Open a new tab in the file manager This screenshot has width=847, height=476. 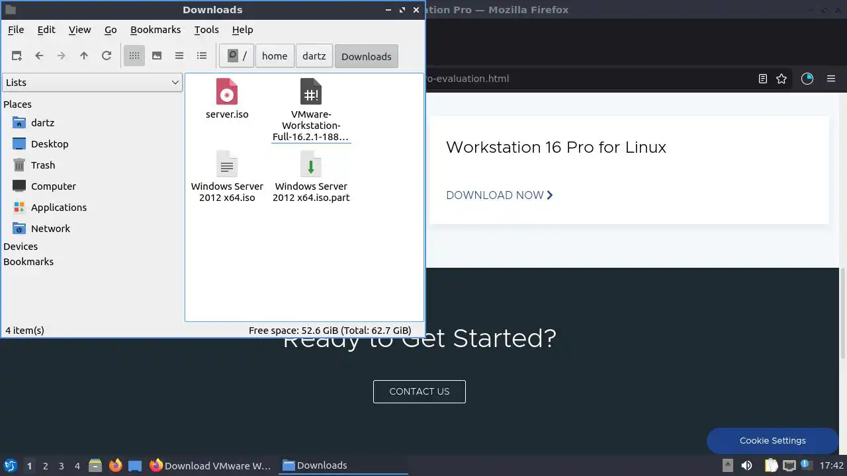point(17,56)
